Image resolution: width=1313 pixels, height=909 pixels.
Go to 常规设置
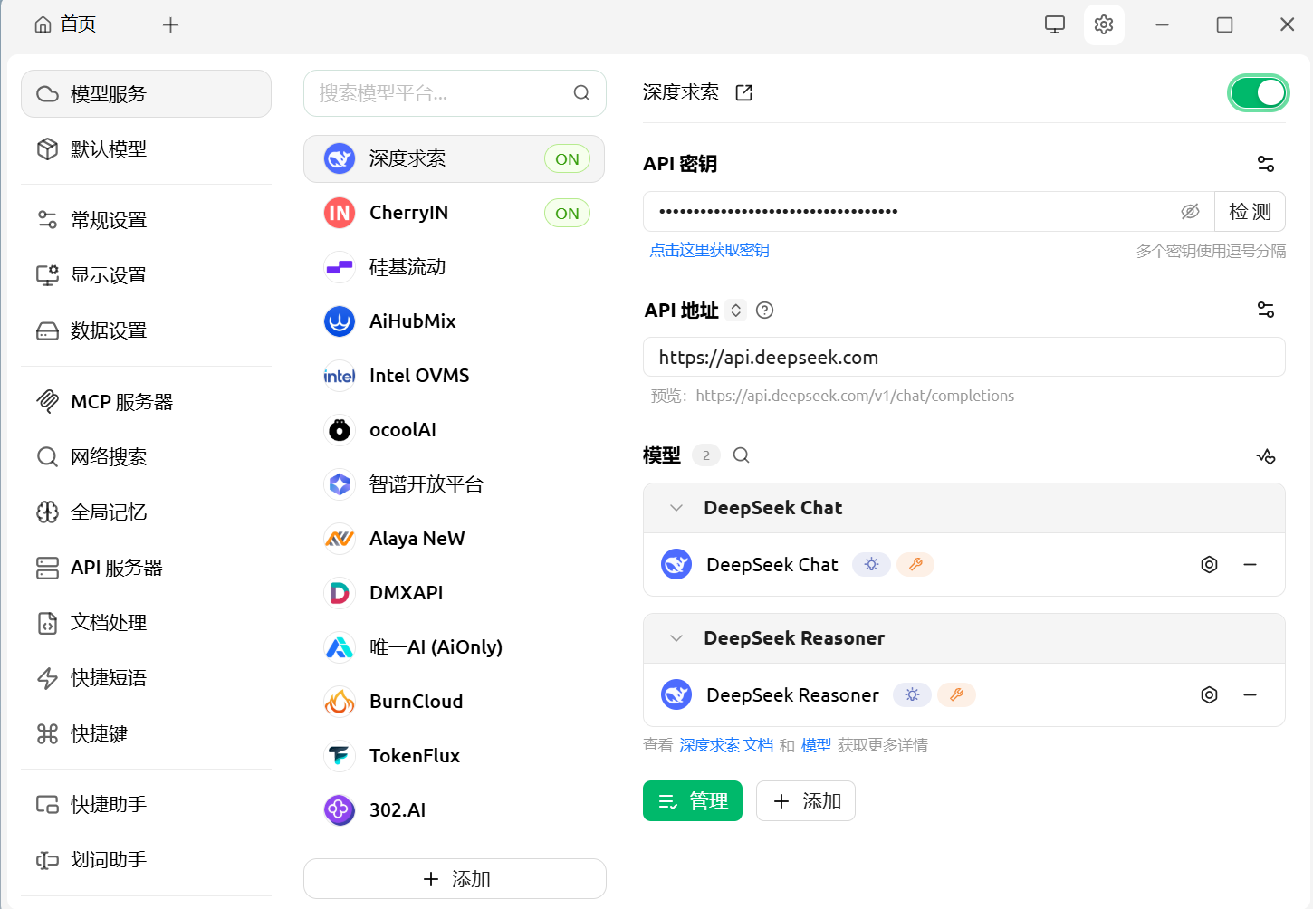[146, 220]
